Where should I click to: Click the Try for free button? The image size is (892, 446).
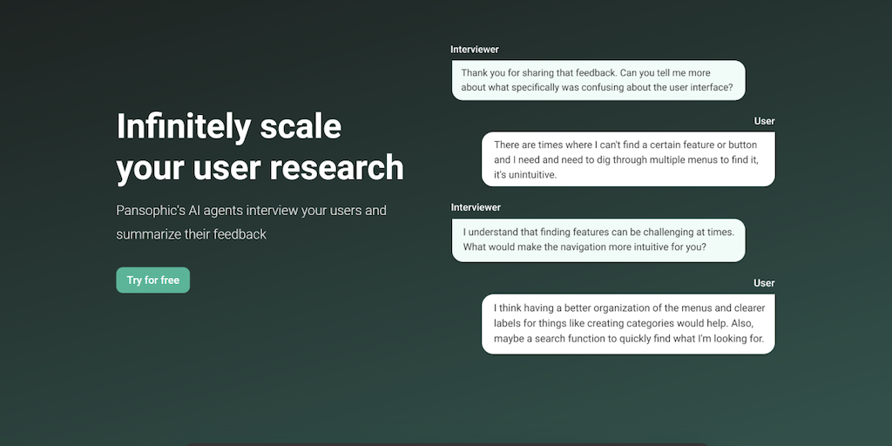click(x=152, y=280)
